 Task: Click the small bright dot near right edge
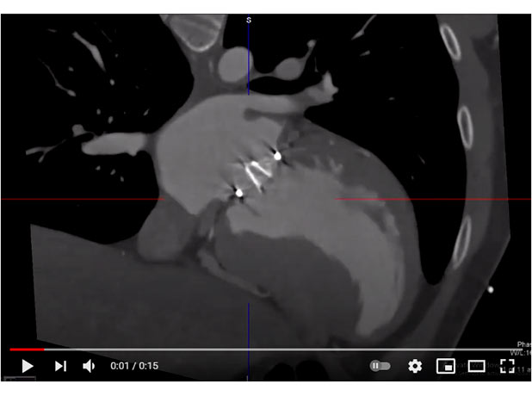coord(490,289)
